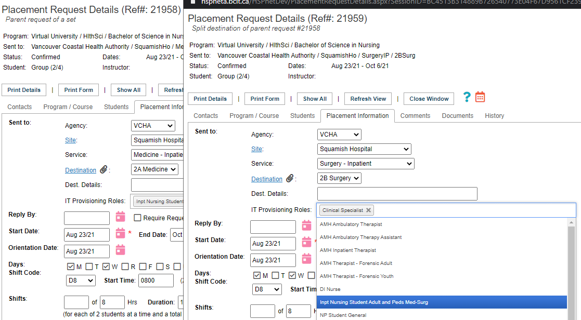
Task: Select NP Student General role option
Action: click(x=442, y=315)
